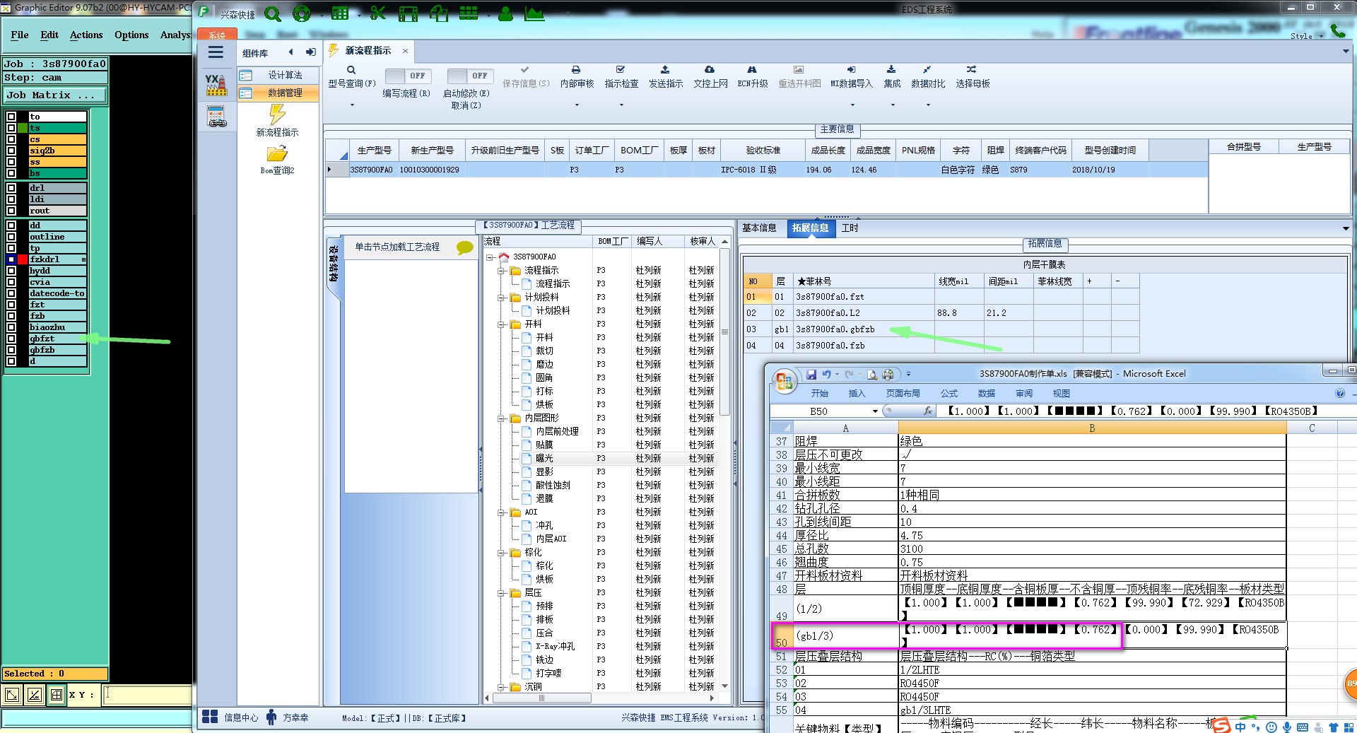Click the green copy documents icon
The image size is (1357, 733).
point(439,13)
